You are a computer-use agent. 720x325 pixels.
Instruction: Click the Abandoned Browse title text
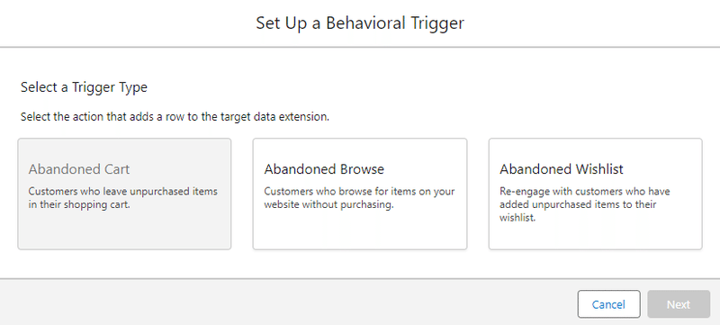(324, 169)
